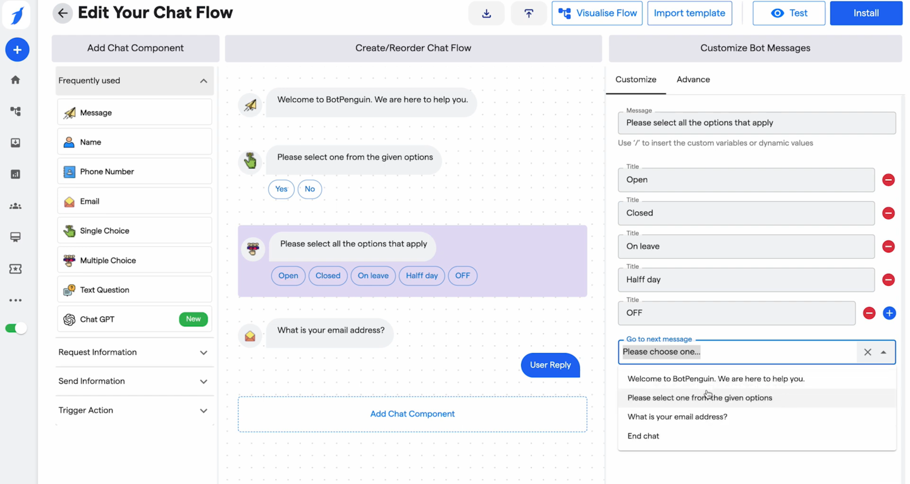
Task: Open the chat flows icon in the sidebar
Action: (x=17, y=111)
